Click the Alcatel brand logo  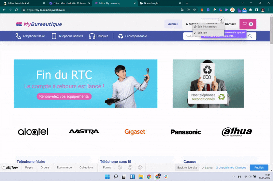pyautogui.click(x=33, y=132)
